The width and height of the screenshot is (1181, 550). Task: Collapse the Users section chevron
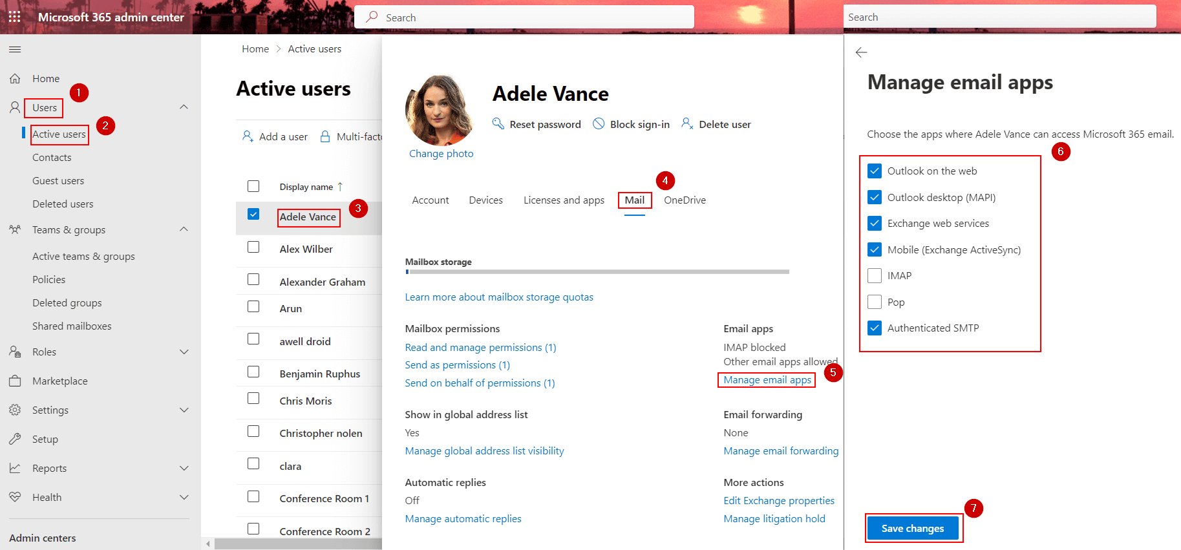pos(184,107)
